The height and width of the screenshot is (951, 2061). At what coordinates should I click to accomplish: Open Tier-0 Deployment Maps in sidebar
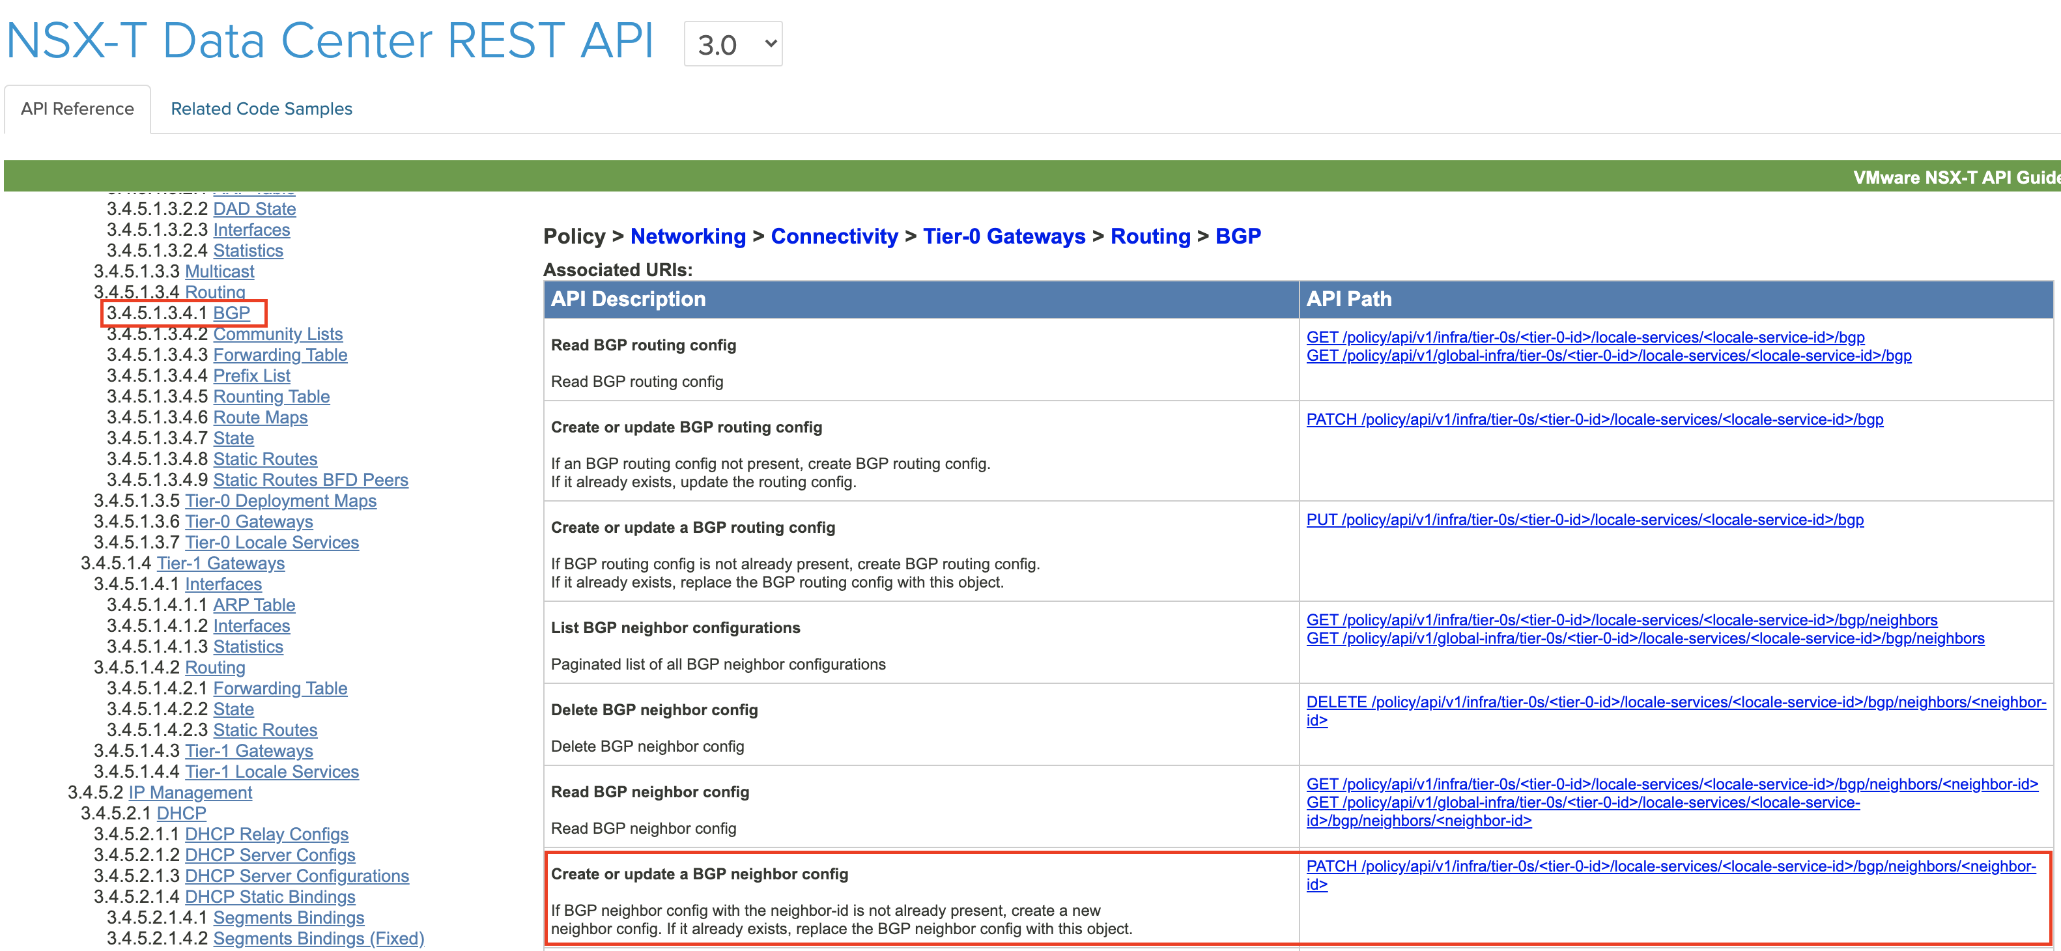coord(280,501)
